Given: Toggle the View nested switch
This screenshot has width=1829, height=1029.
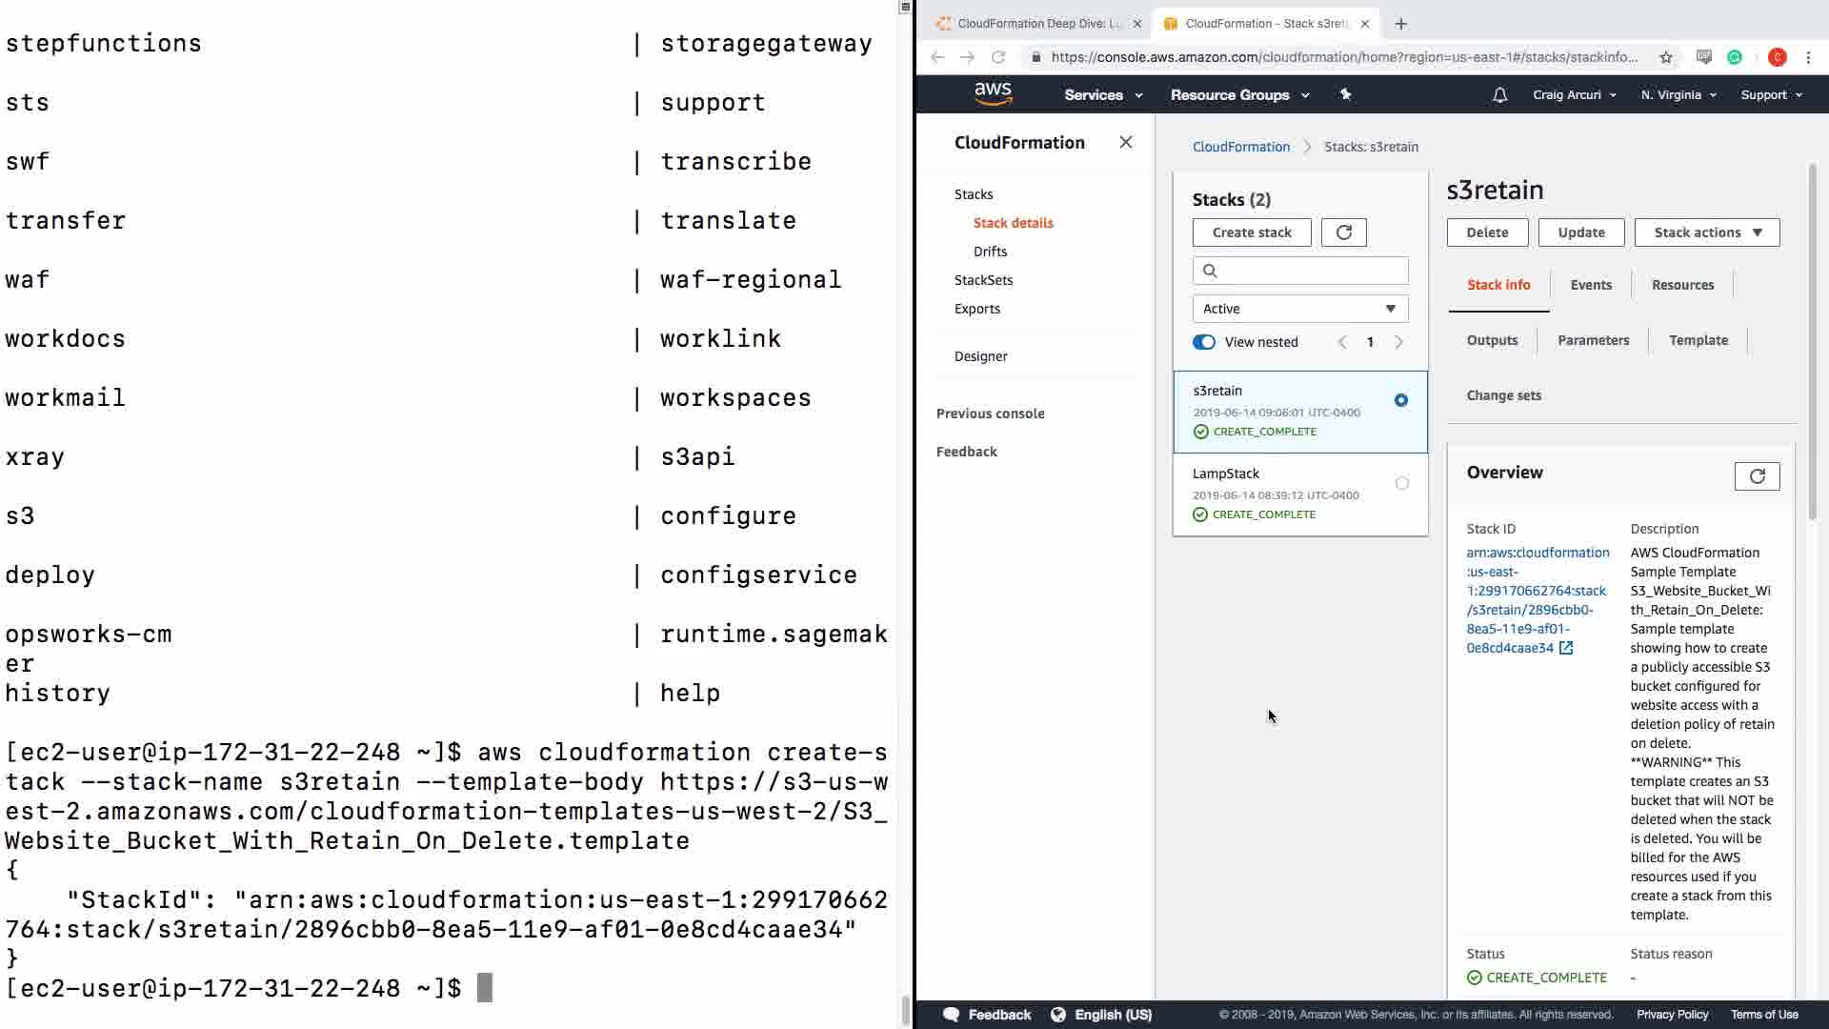Looking at the screenshot, I should [1204, 342].
